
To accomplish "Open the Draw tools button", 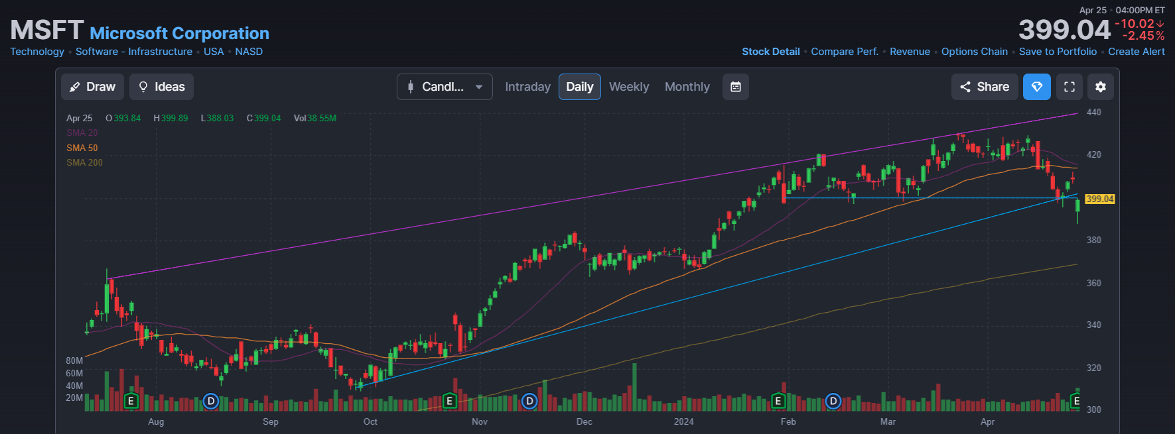I will coord(92,87).
